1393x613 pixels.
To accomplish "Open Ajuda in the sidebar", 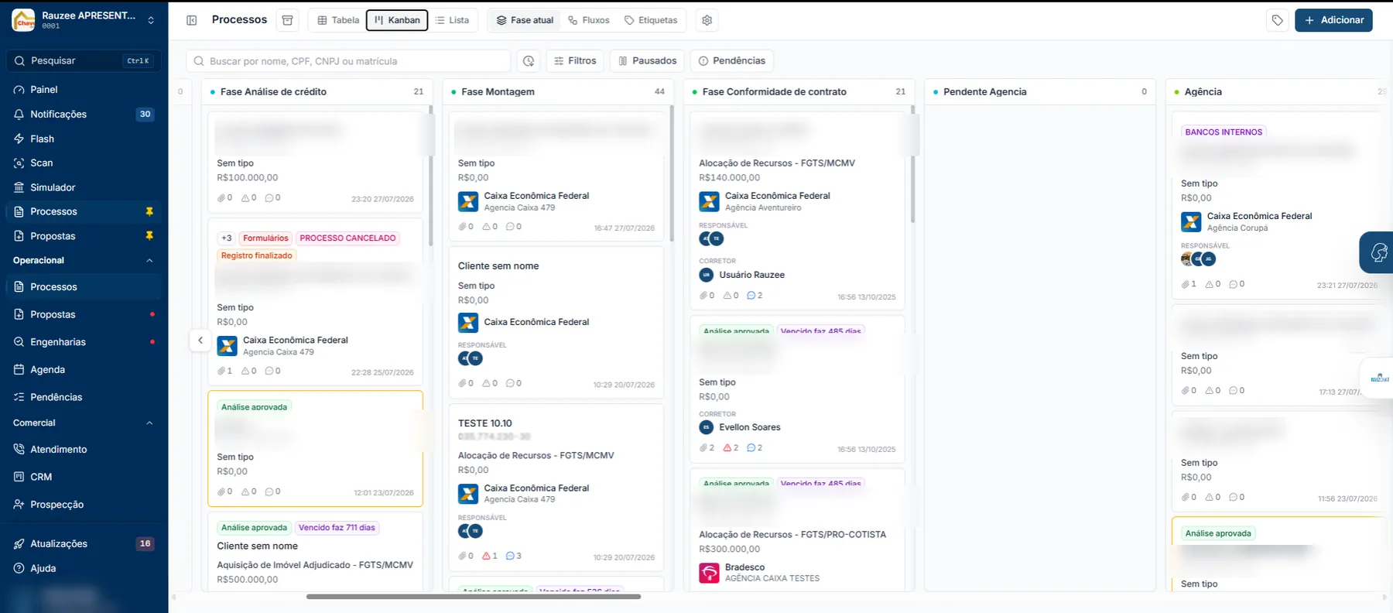I will tap(84, 568).
